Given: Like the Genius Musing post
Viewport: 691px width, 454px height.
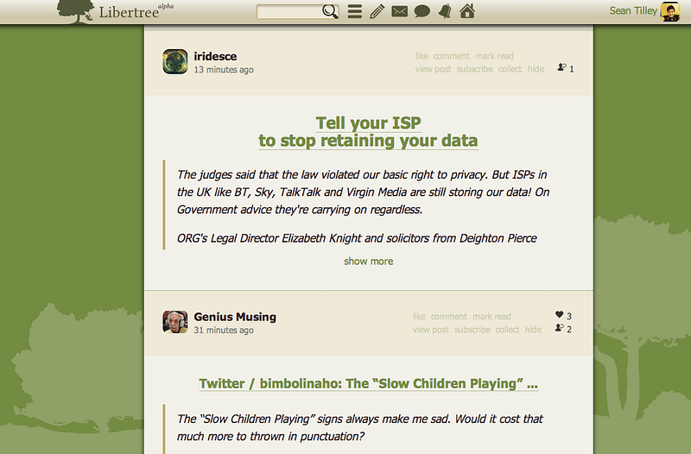Looking at the screenshot, I should (419, 316).
